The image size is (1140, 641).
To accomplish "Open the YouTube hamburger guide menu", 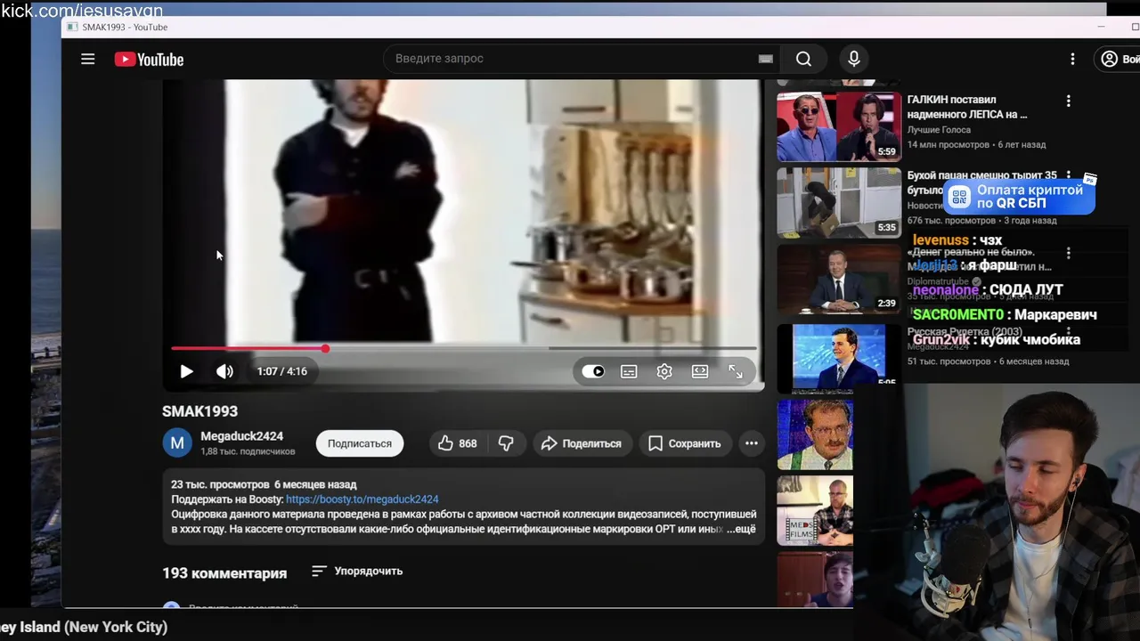I will coord(87,59).
